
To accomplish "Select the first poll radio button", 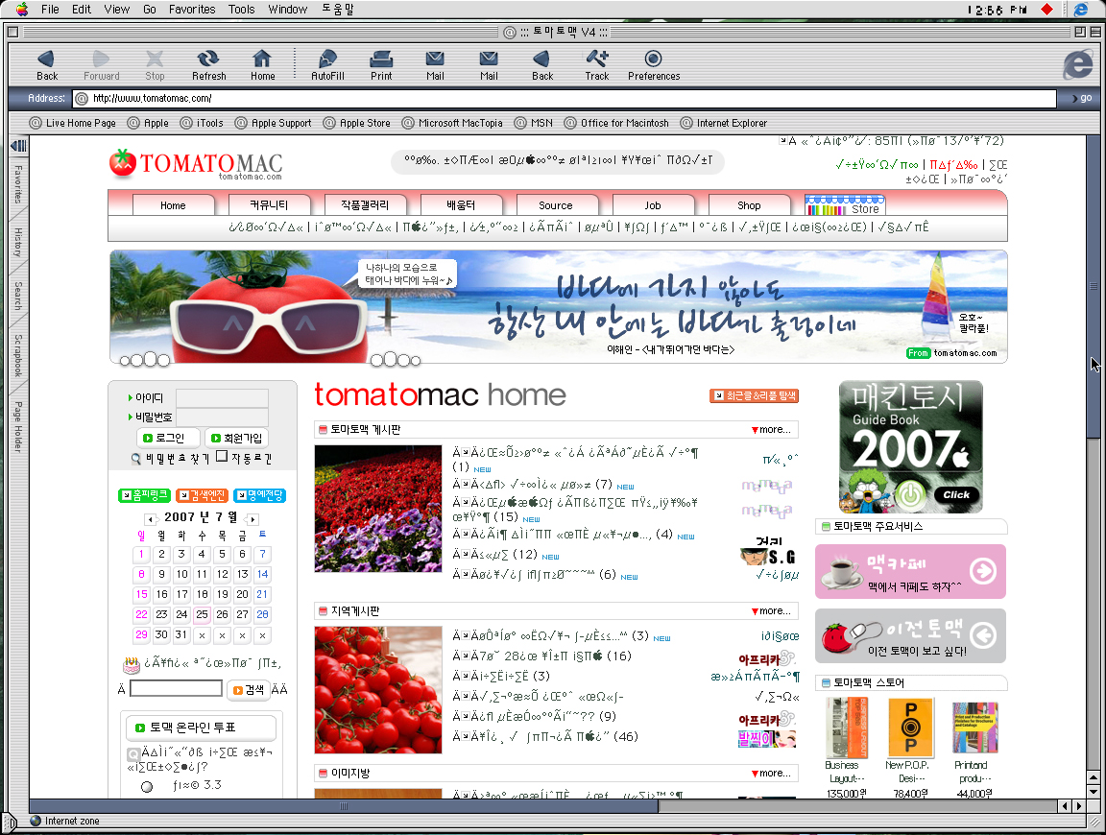I will coord(147,786).
